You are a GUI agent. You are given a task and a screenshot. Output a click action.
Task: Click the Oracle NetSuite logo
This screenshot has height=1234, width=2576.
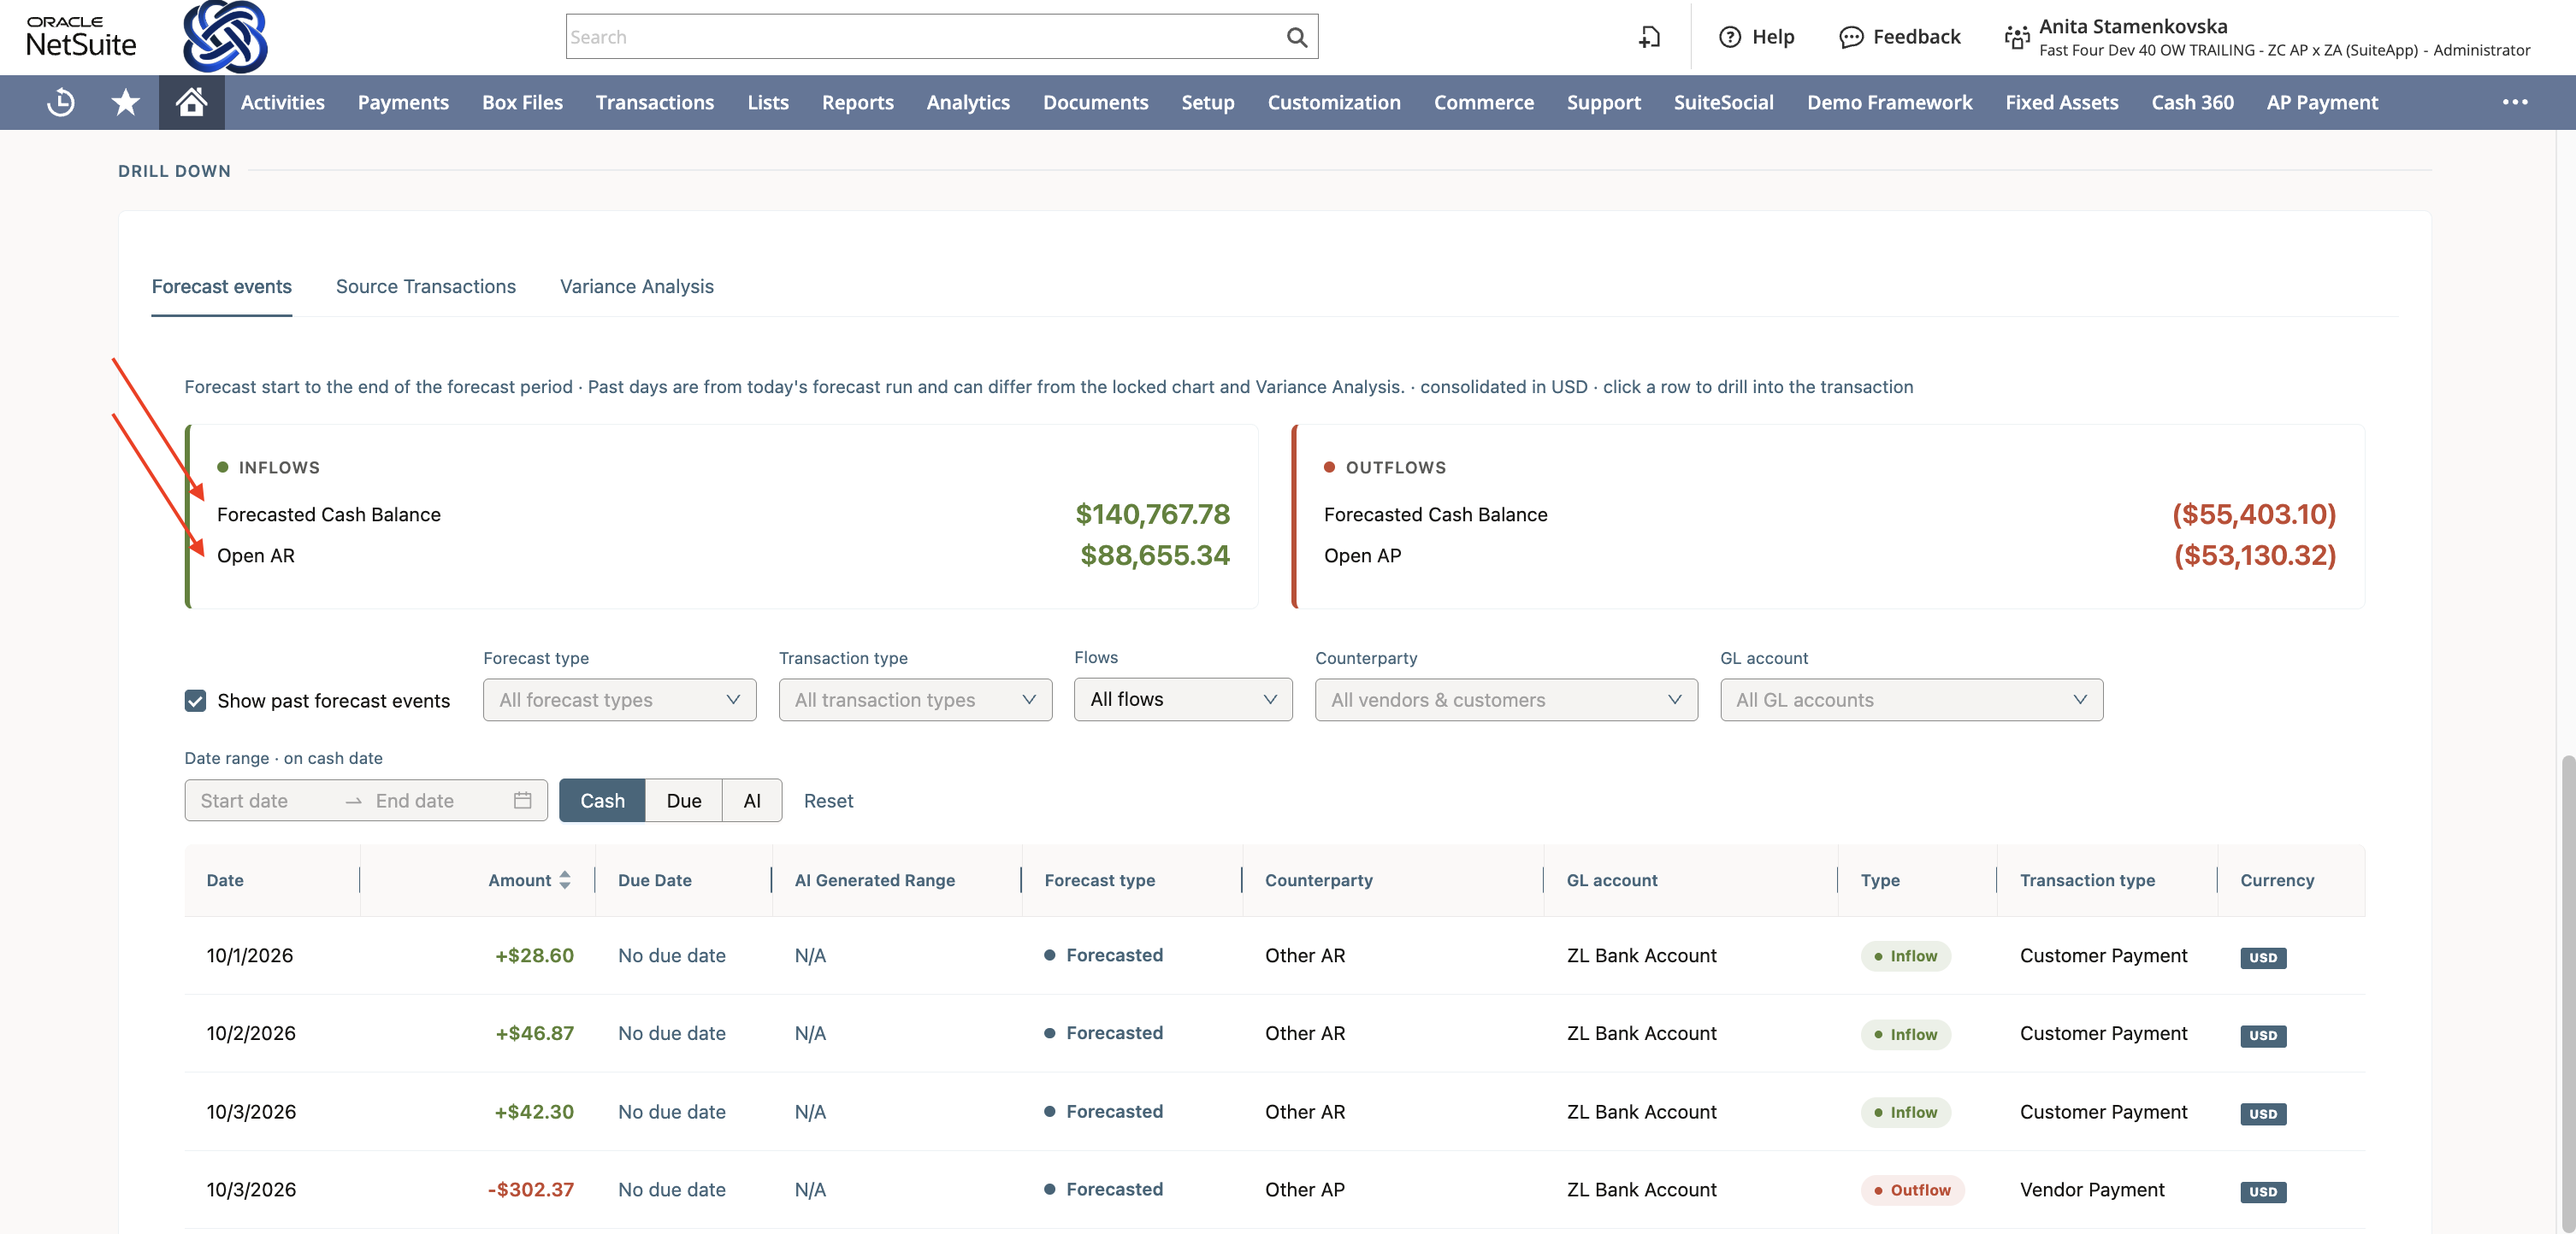(81, 37)
